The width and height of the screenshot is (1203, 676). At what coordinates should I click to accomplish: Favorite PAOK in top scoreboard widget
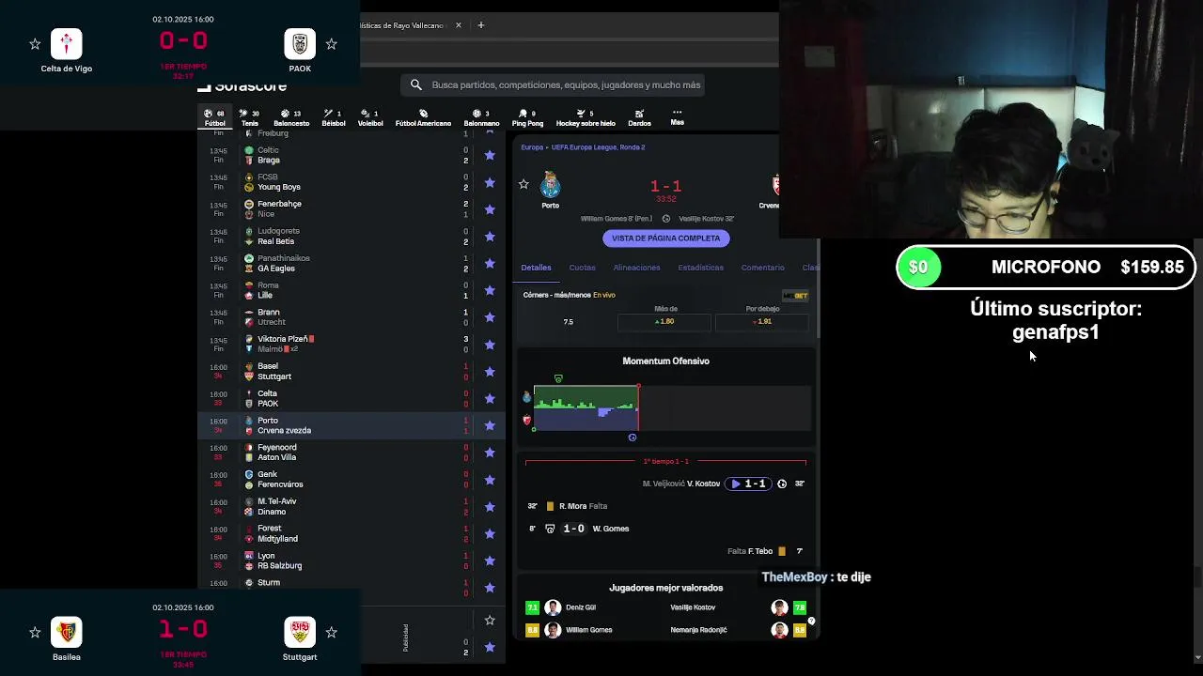pos(331,44)
